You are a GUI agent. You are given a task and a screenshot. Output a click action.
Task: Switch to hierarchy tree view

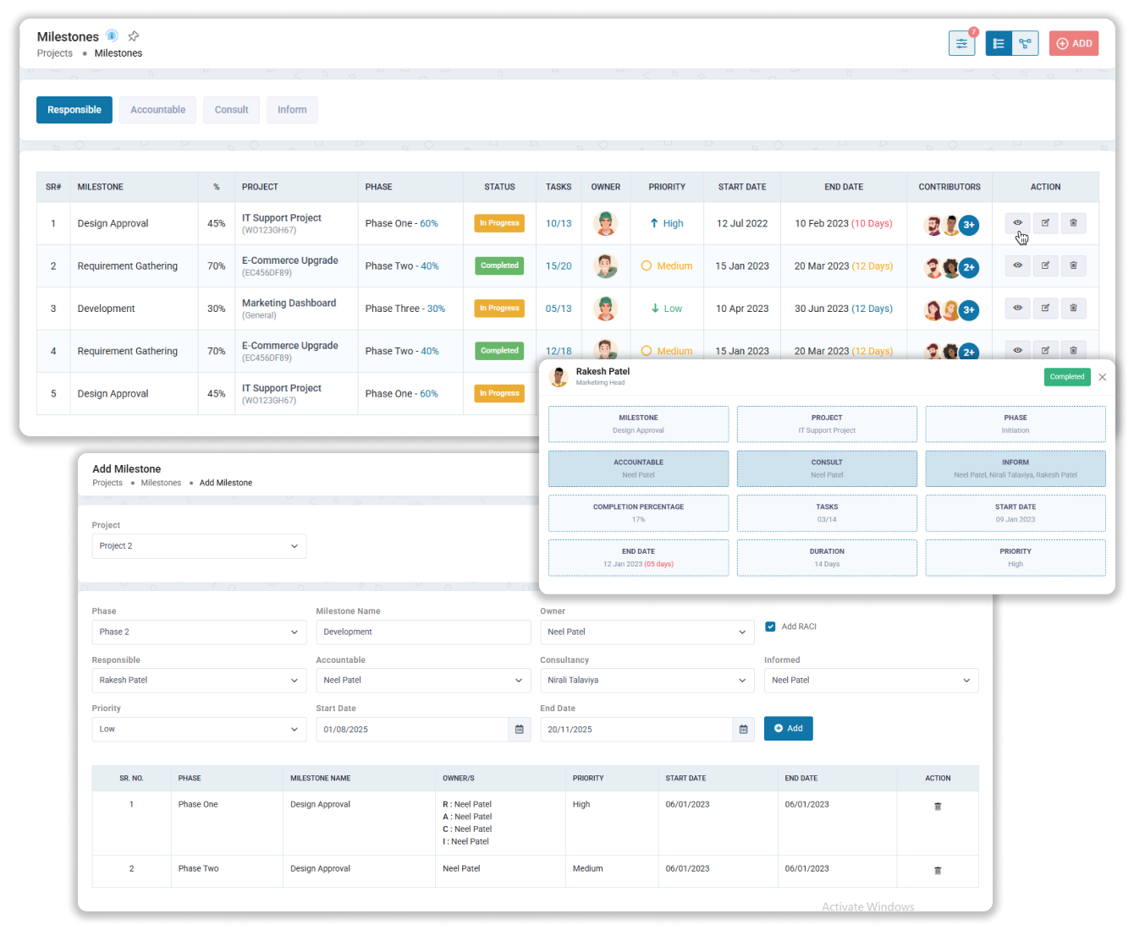tap(1025, 44)
